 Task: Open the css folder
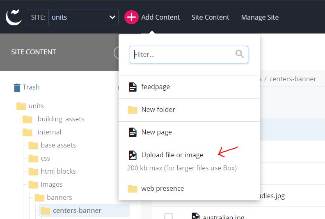[x=46, y=158]
